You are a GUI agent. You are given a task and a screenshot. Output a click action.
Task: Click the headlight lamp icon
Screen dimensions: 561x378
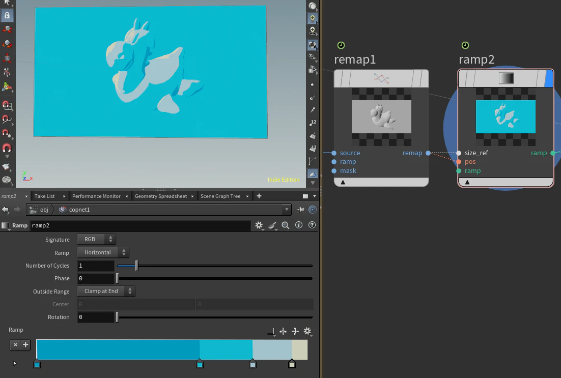[313, 31]
